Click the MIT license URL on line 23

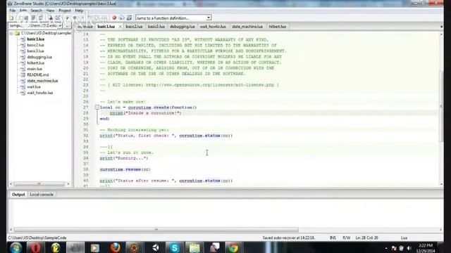tap(210, 85)
